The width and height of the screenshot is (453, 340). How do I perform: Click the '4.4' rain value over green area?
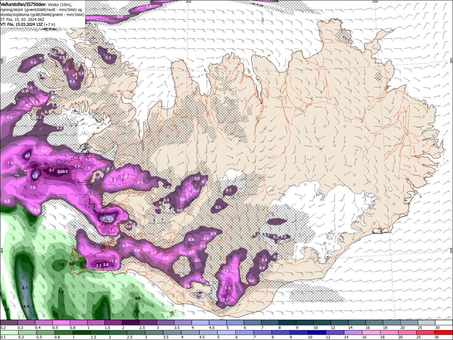[26, 306]
